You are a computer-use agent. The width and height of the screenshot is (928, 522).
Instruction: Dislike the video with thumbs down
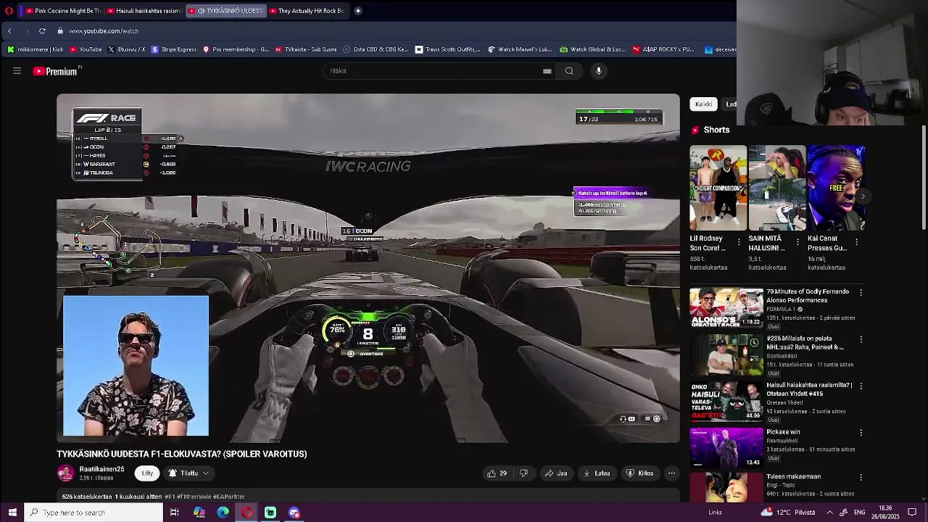[523, 473]
